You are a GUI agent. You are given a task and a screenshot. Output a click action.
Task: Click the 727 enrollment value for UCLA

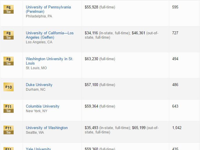[175, 33]
